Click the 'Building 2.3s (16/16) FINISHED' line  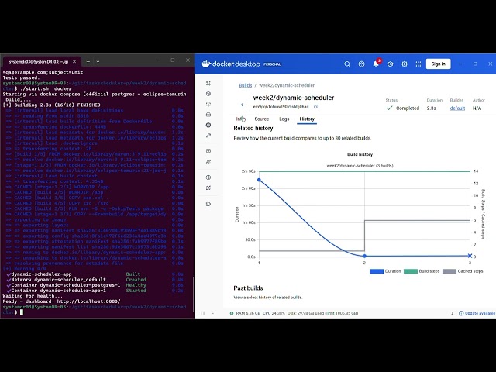(x=52, y=105)
